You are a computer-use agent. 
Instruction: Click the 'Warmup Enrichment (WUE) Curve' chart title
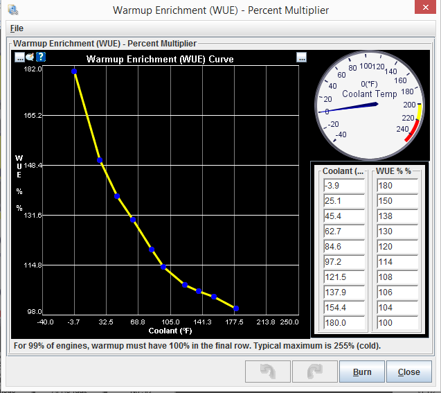tap(160, 59)
